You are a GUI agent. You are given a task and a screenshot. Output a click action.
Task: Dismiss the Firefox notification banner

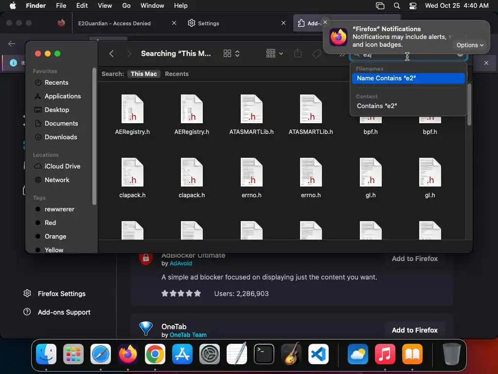point(325,22)
